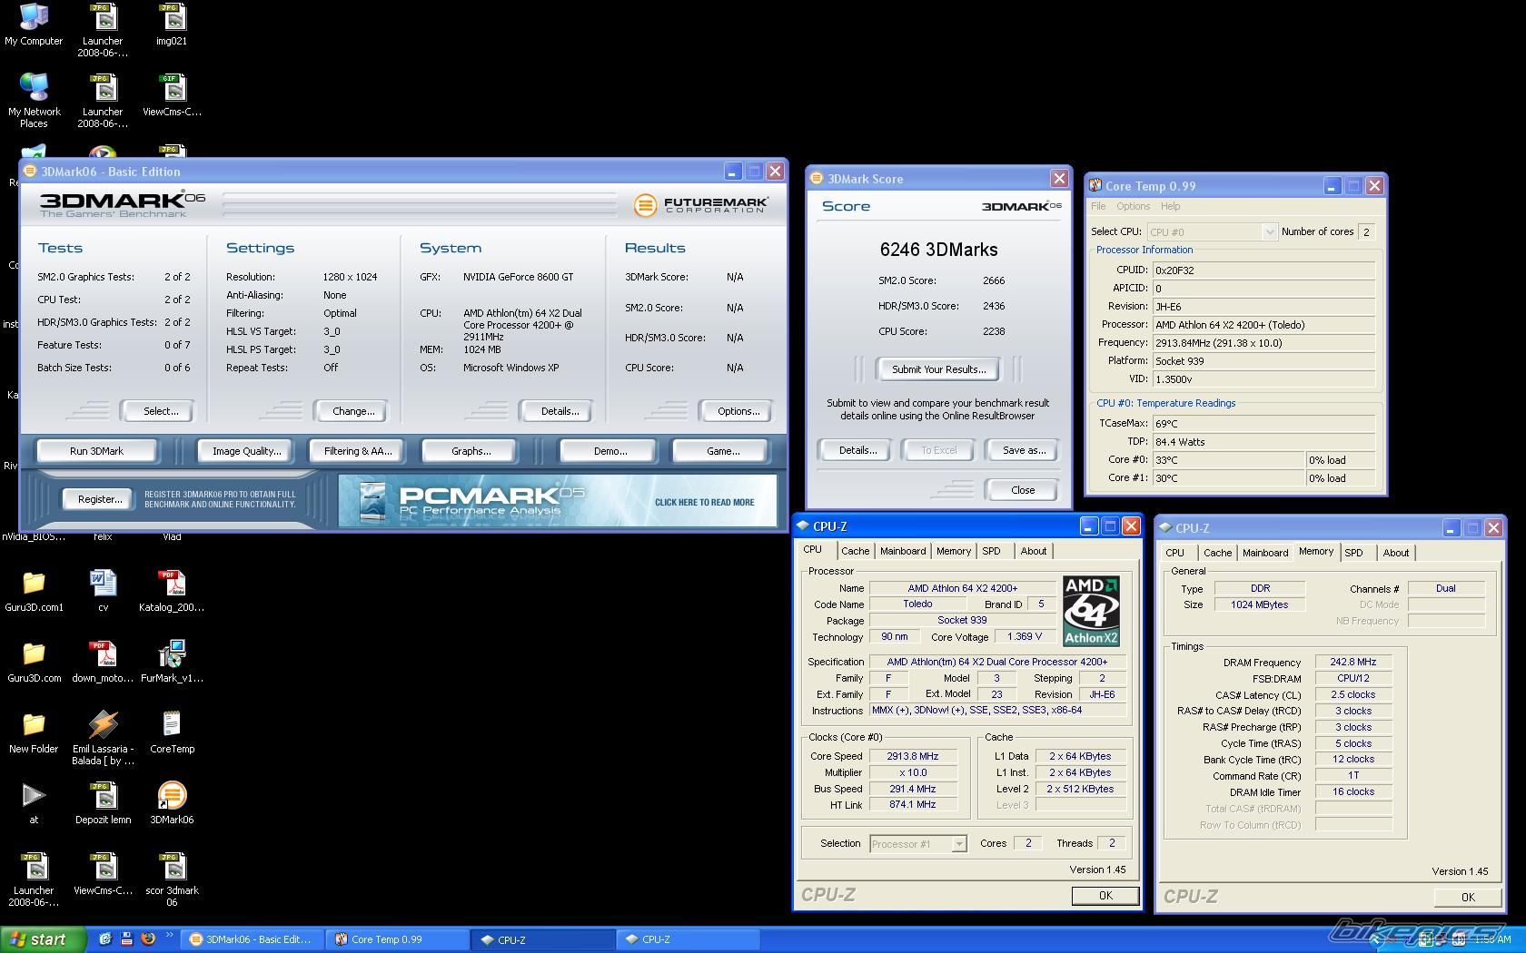1526x953 pixels.
Task: Click Core Temp 0.99 taskbar button
Action: tap(398, 939)
